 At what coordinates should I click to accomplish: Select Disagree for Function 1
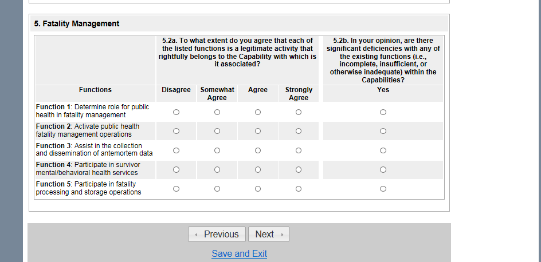click(176, 112)
